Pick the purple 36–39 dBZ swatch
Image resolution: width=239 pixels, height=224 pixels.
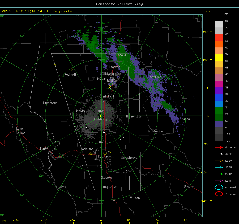point(219,91)
